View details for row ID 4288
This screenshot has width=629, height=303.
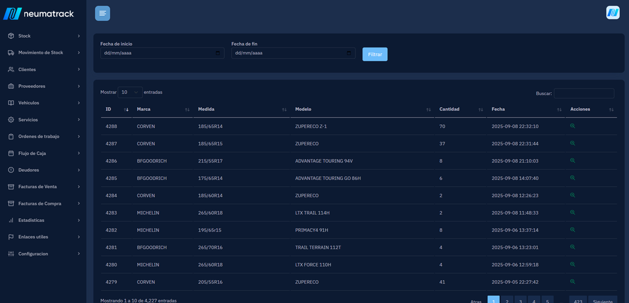572,126
